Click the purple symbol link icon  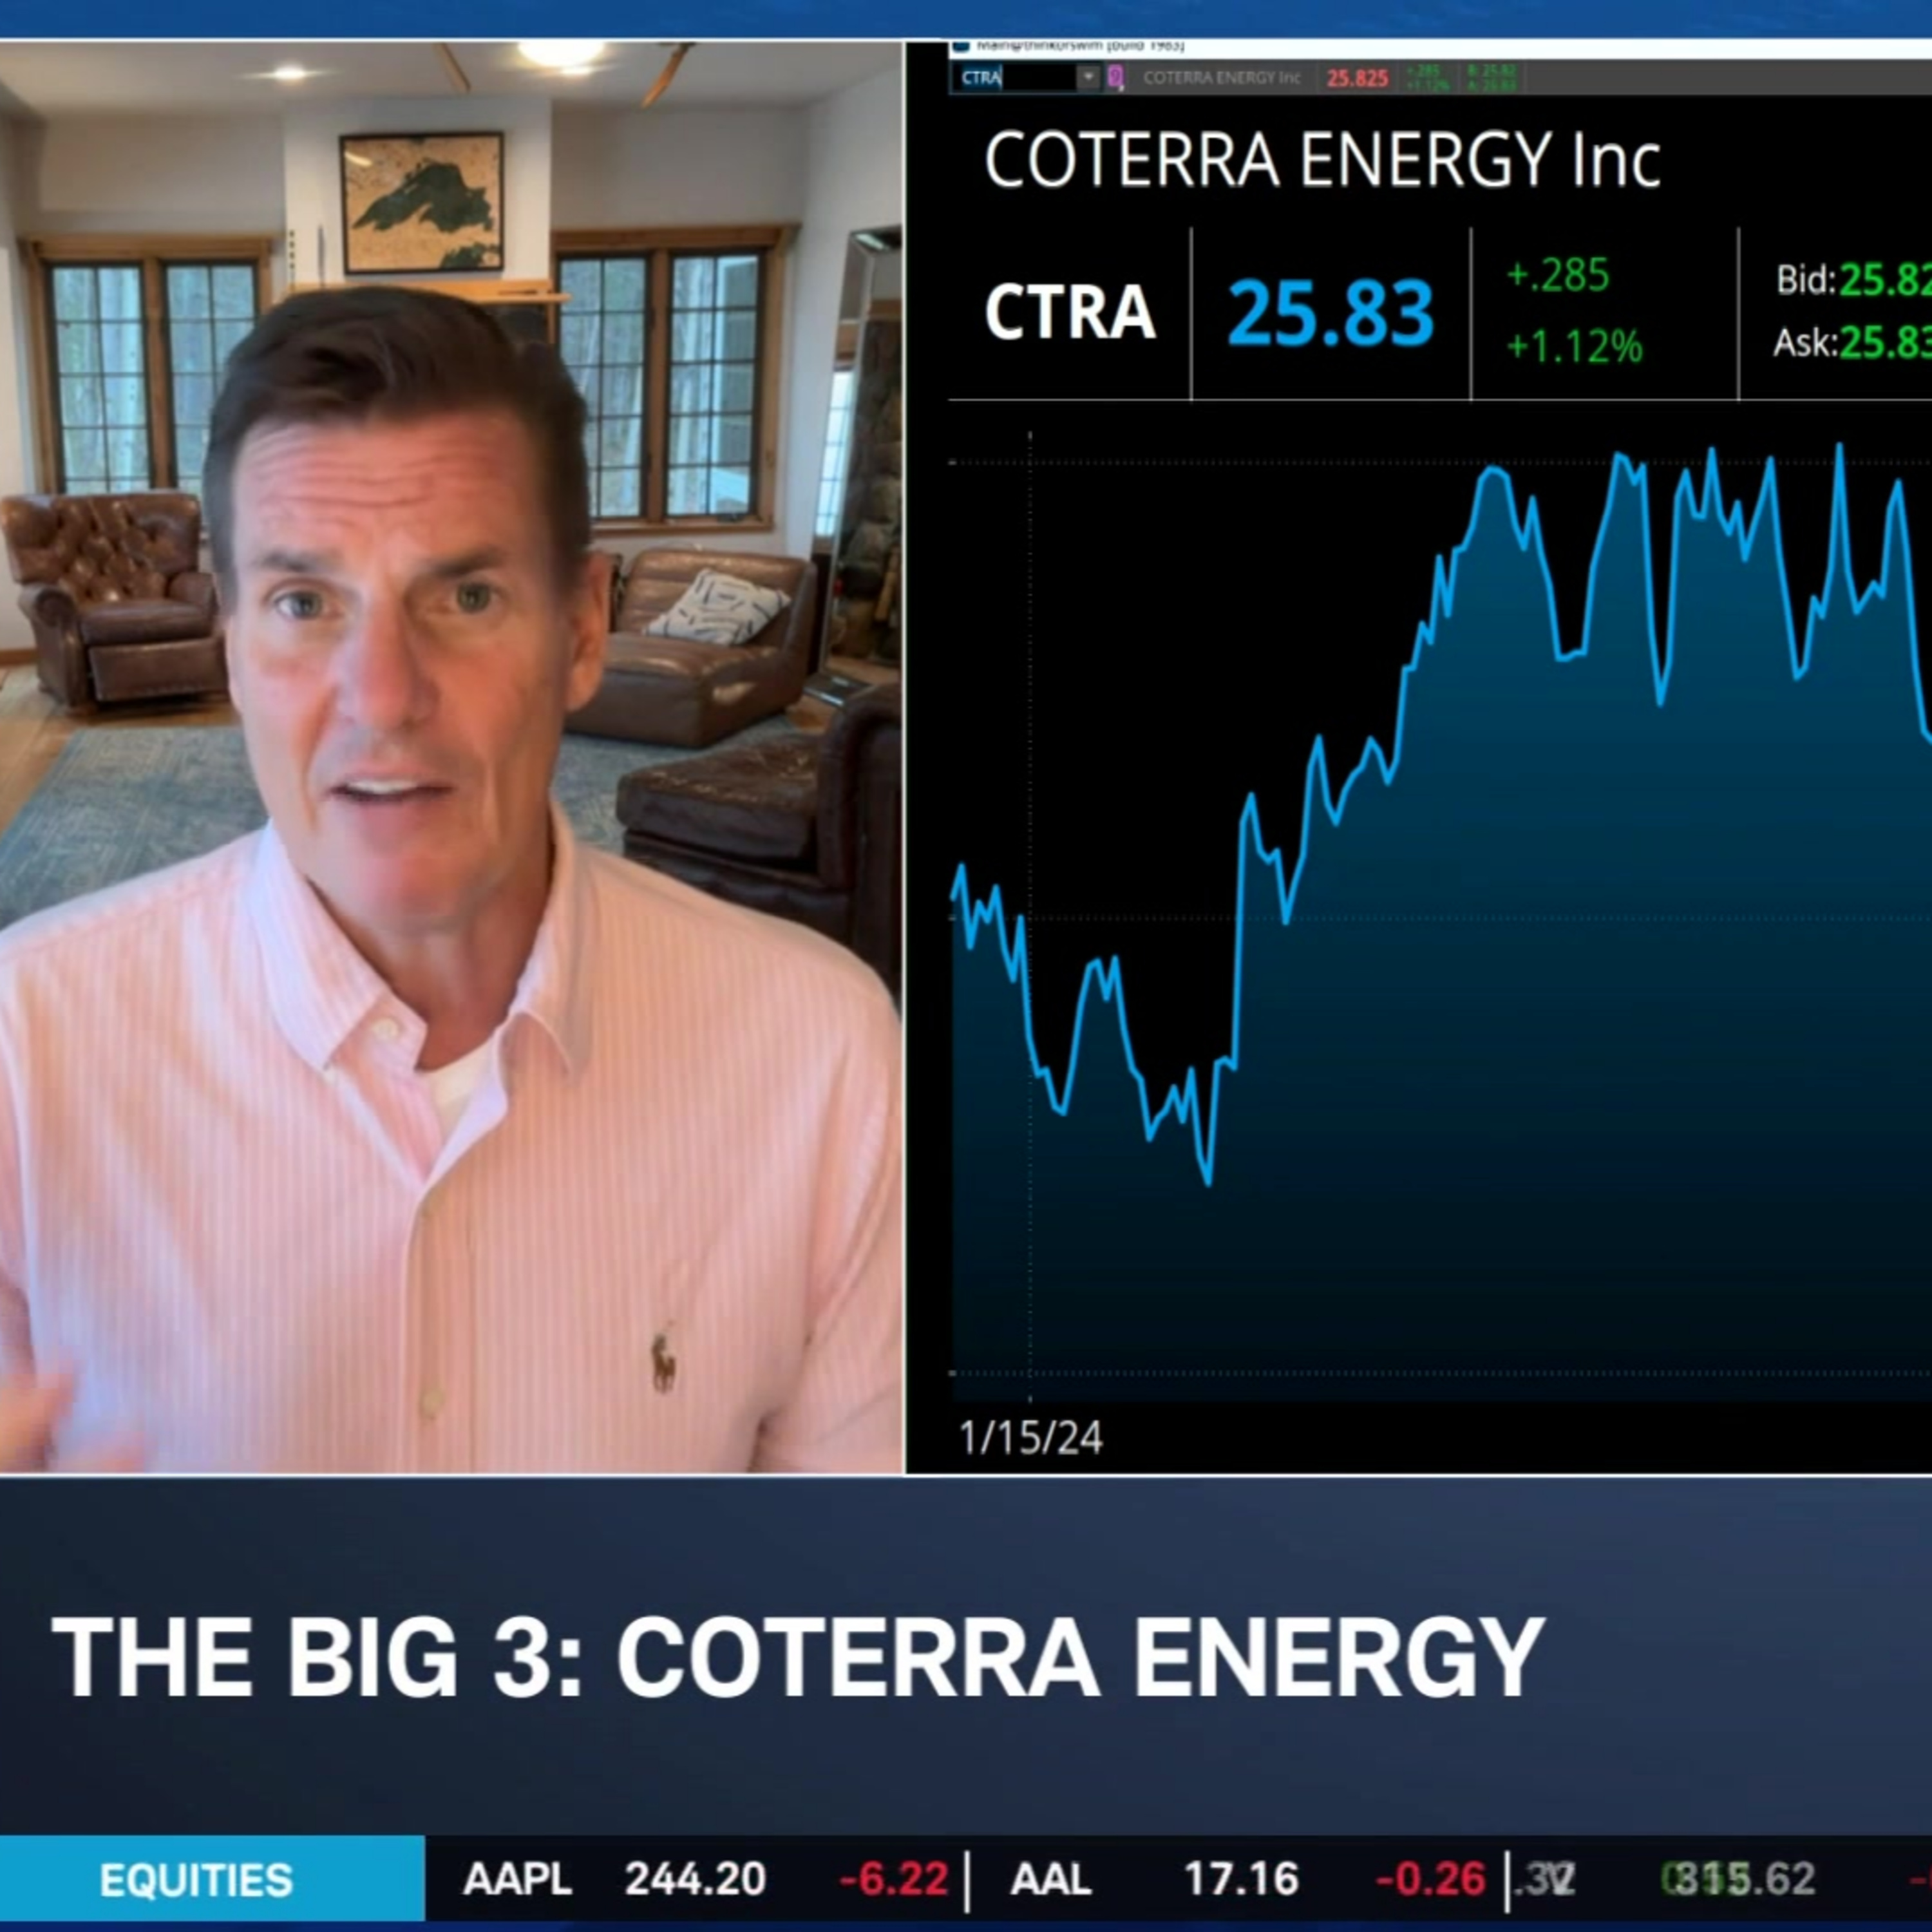point(1116,78)
